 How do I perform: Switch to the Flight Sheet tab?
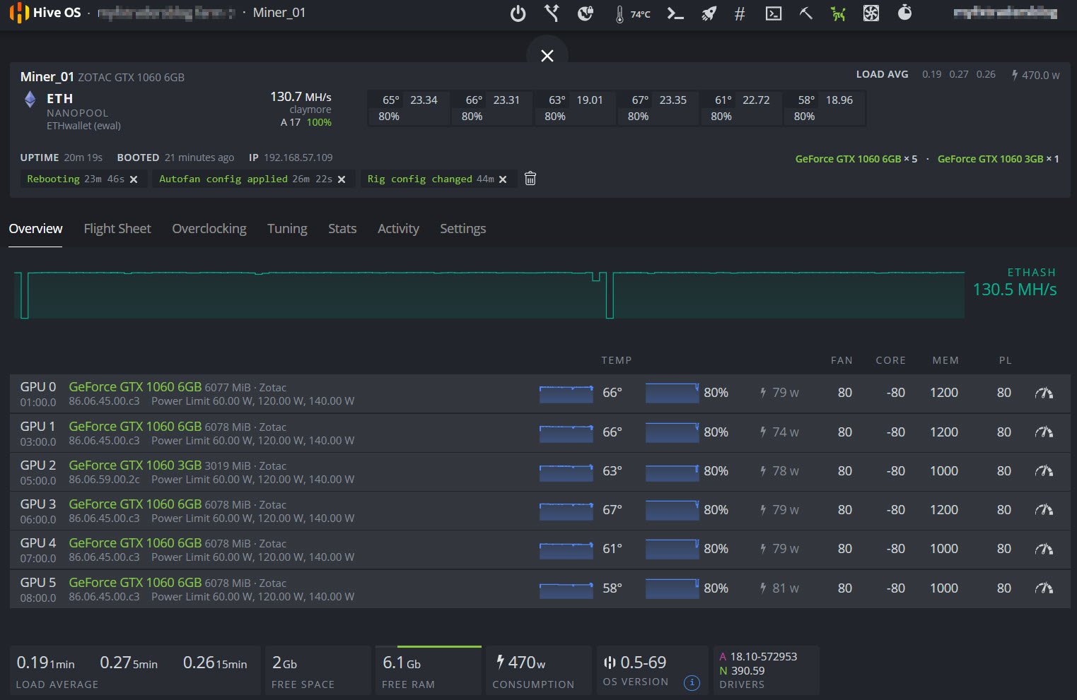pos(117,228)
